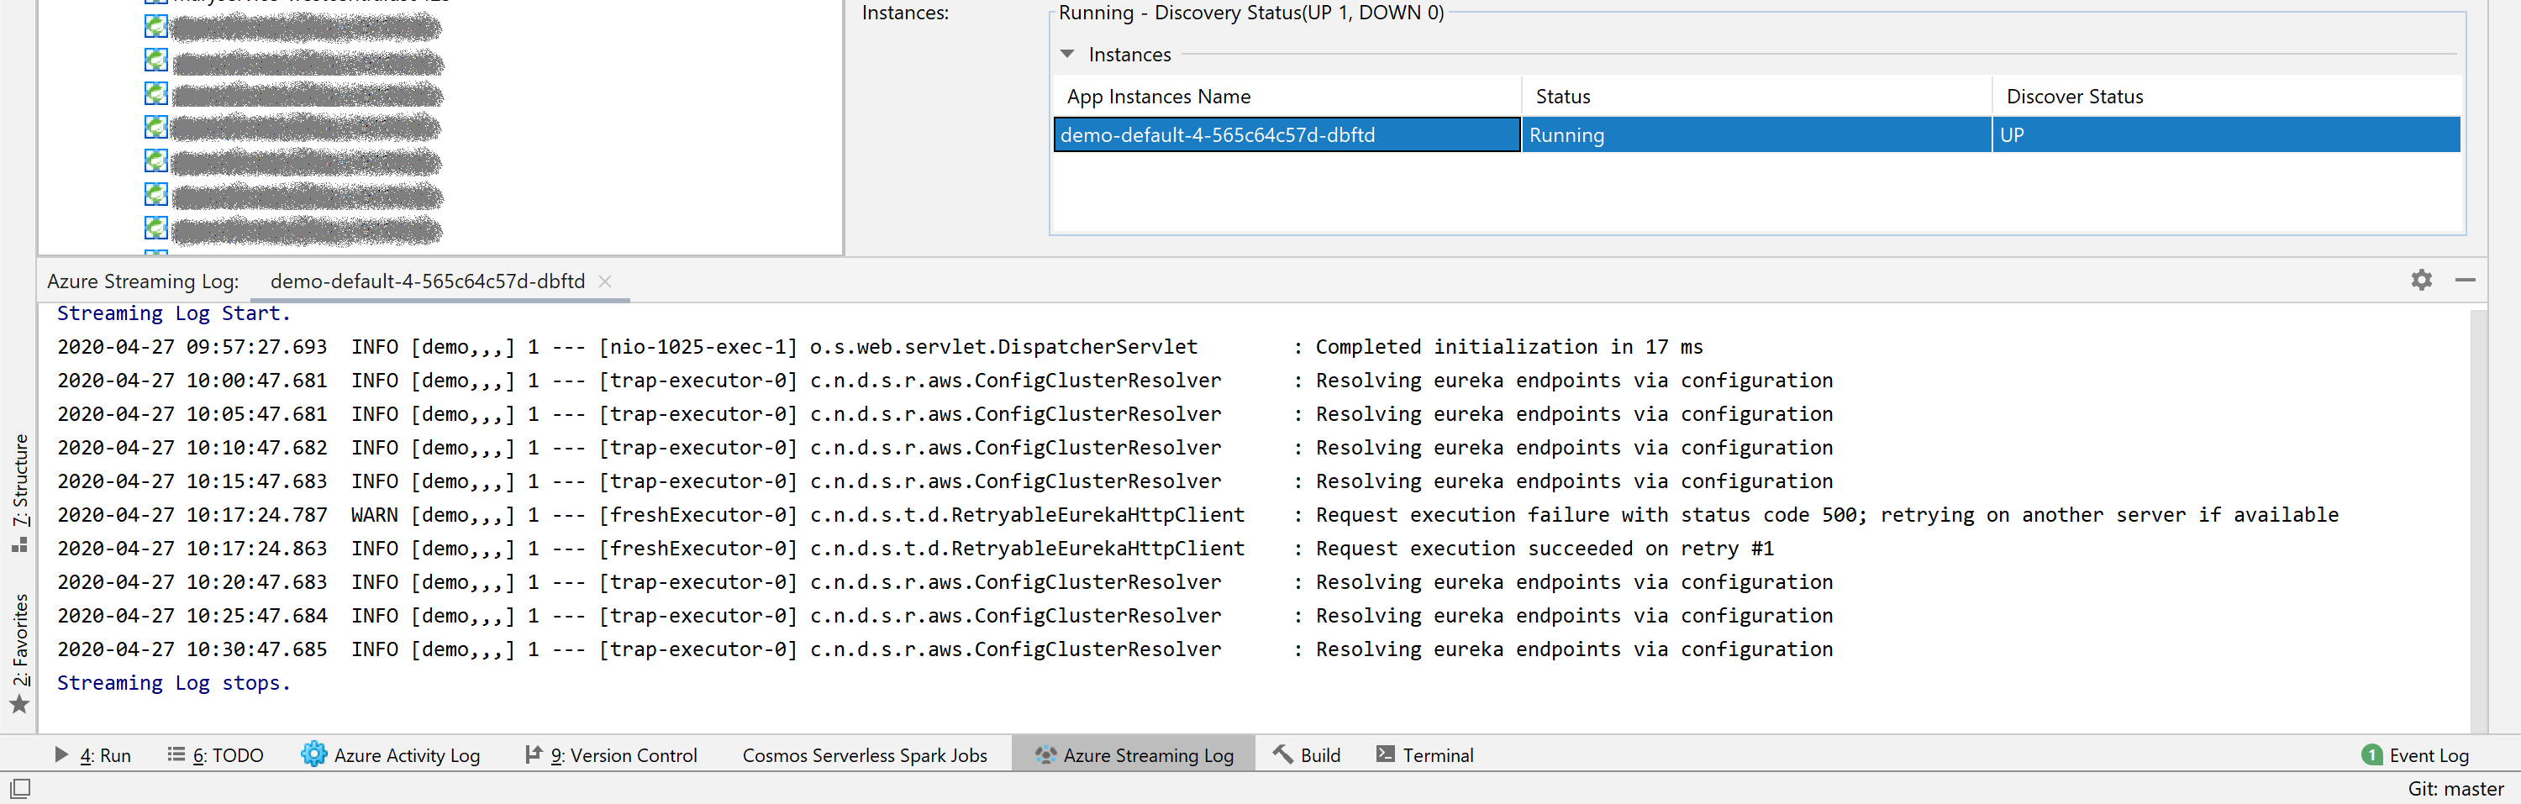Click the Streaming Log stops line

click(174, 684)
